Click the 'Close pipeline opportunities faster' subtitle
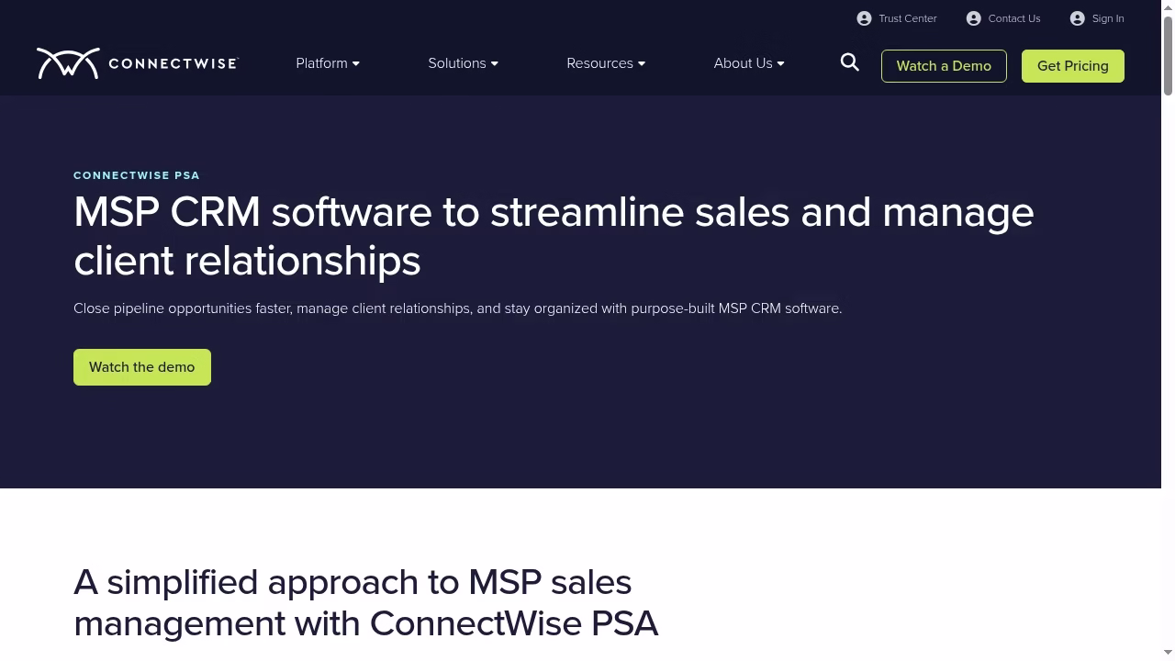Viewport: 1175px width, 661px height. (x=457, y=308)
